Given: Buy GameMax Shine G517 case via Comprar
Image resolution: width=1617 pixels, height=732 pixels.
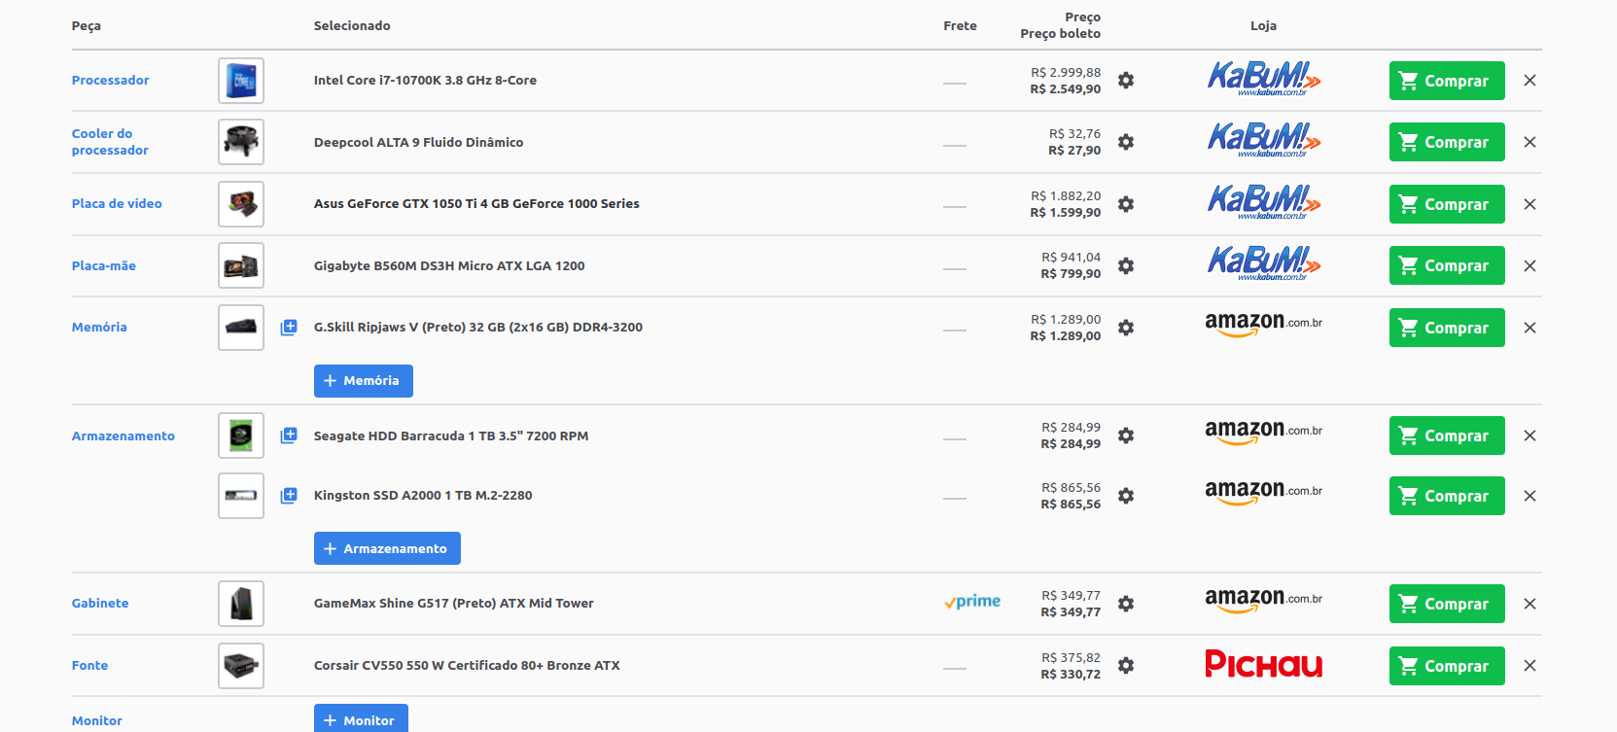Looking at the screenshot, I should [x=1447, y=604].
